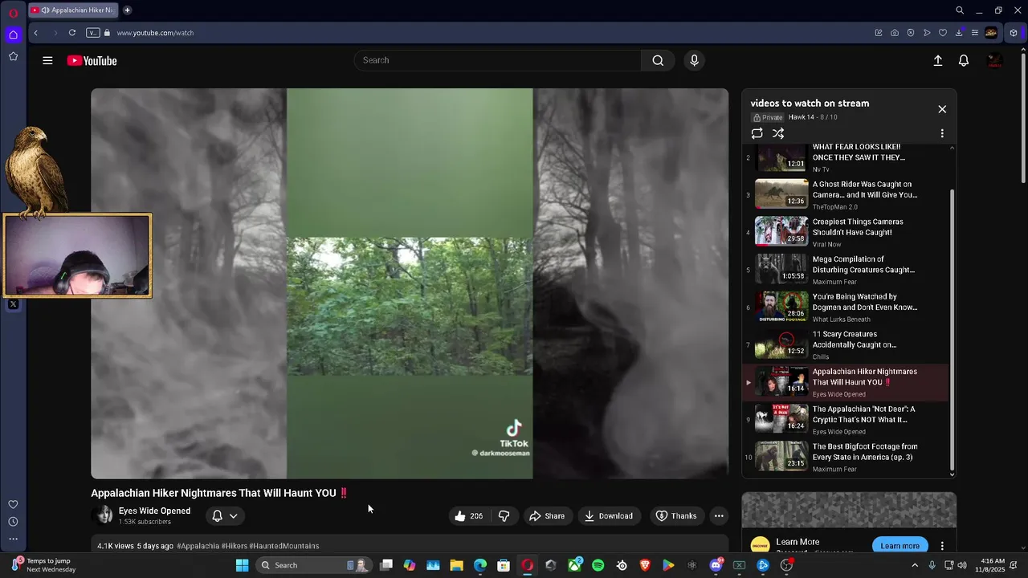Click the video player to pause

[410, 283]
